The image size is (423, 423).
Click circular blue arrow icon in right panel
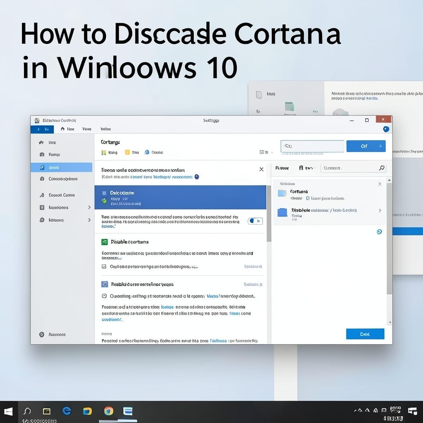pos(379,232)
